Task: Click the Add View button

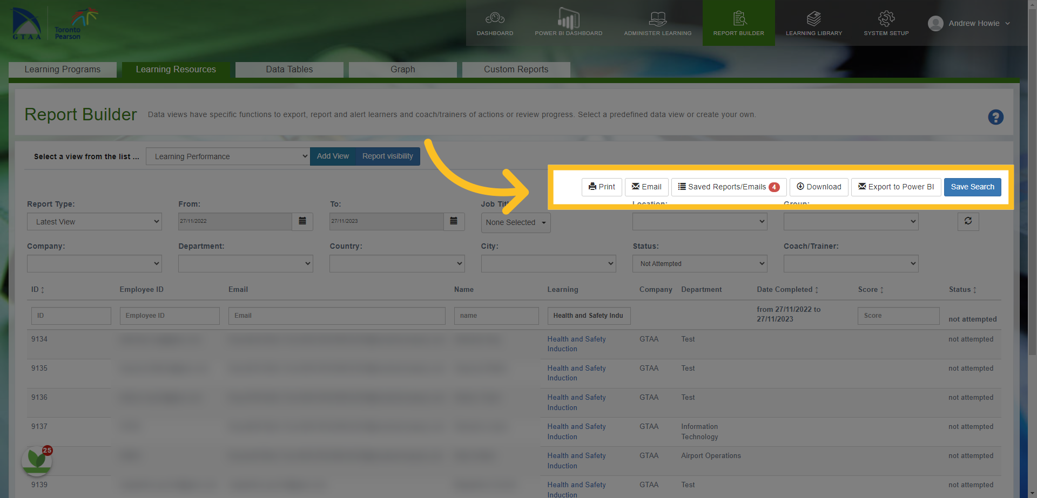Action: tap(333, 156)
